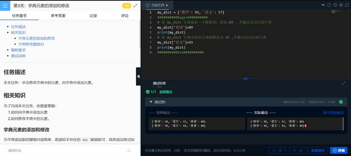The width and height of the screenshot is (351, 156).
Task: Click the ##########End########## comment line
Action: pyautogui.click(x=181, y=52)
